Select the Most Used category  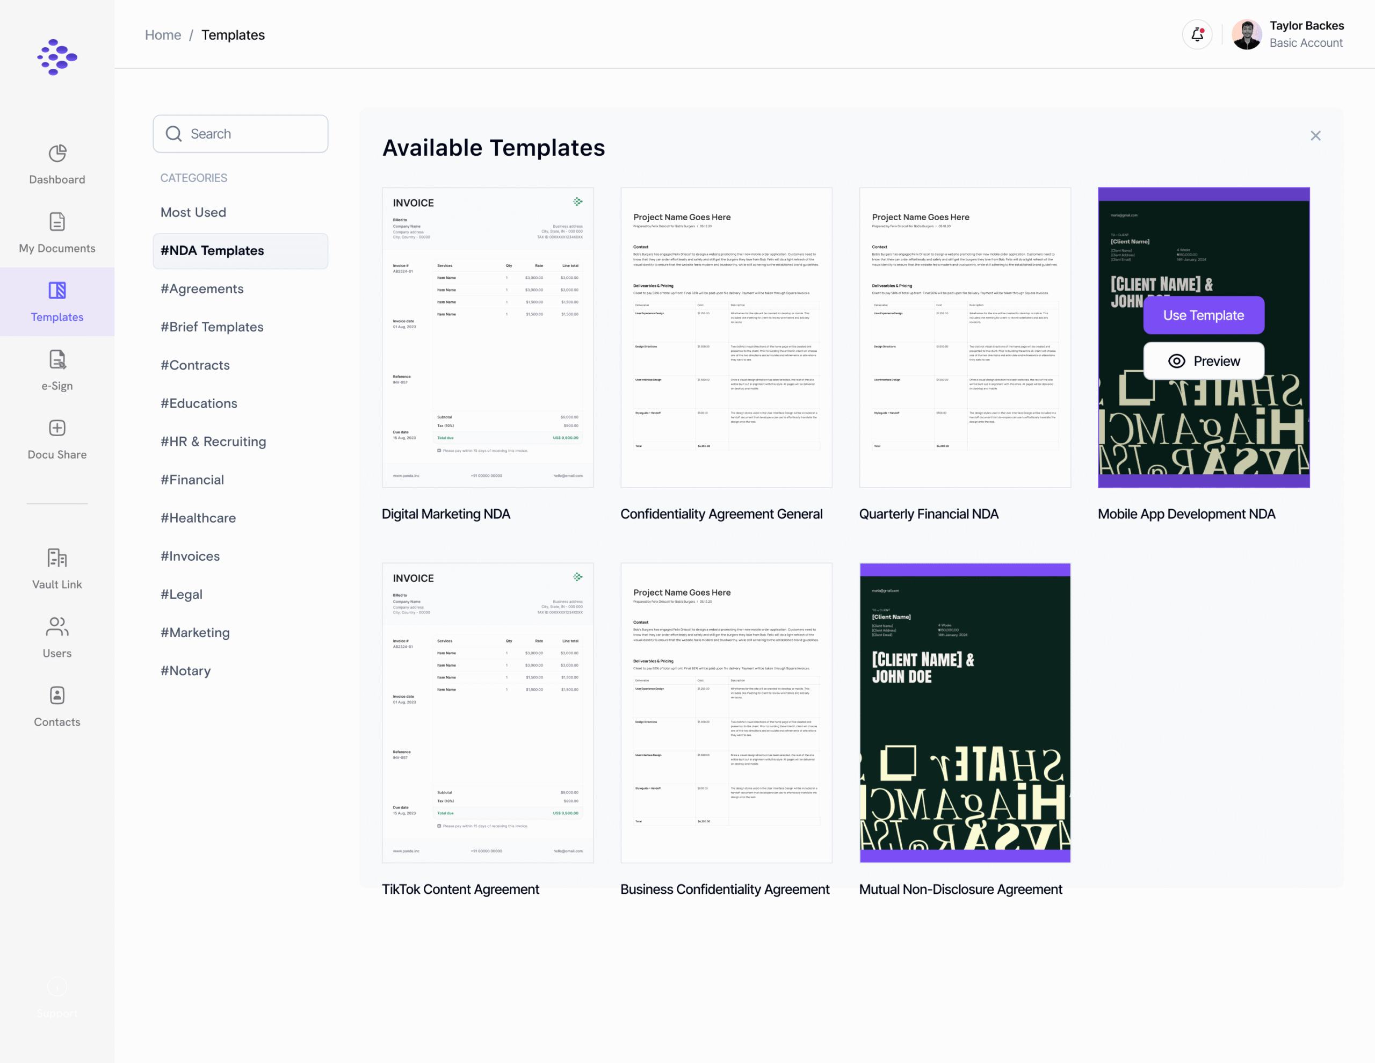[x=193, y=212]
